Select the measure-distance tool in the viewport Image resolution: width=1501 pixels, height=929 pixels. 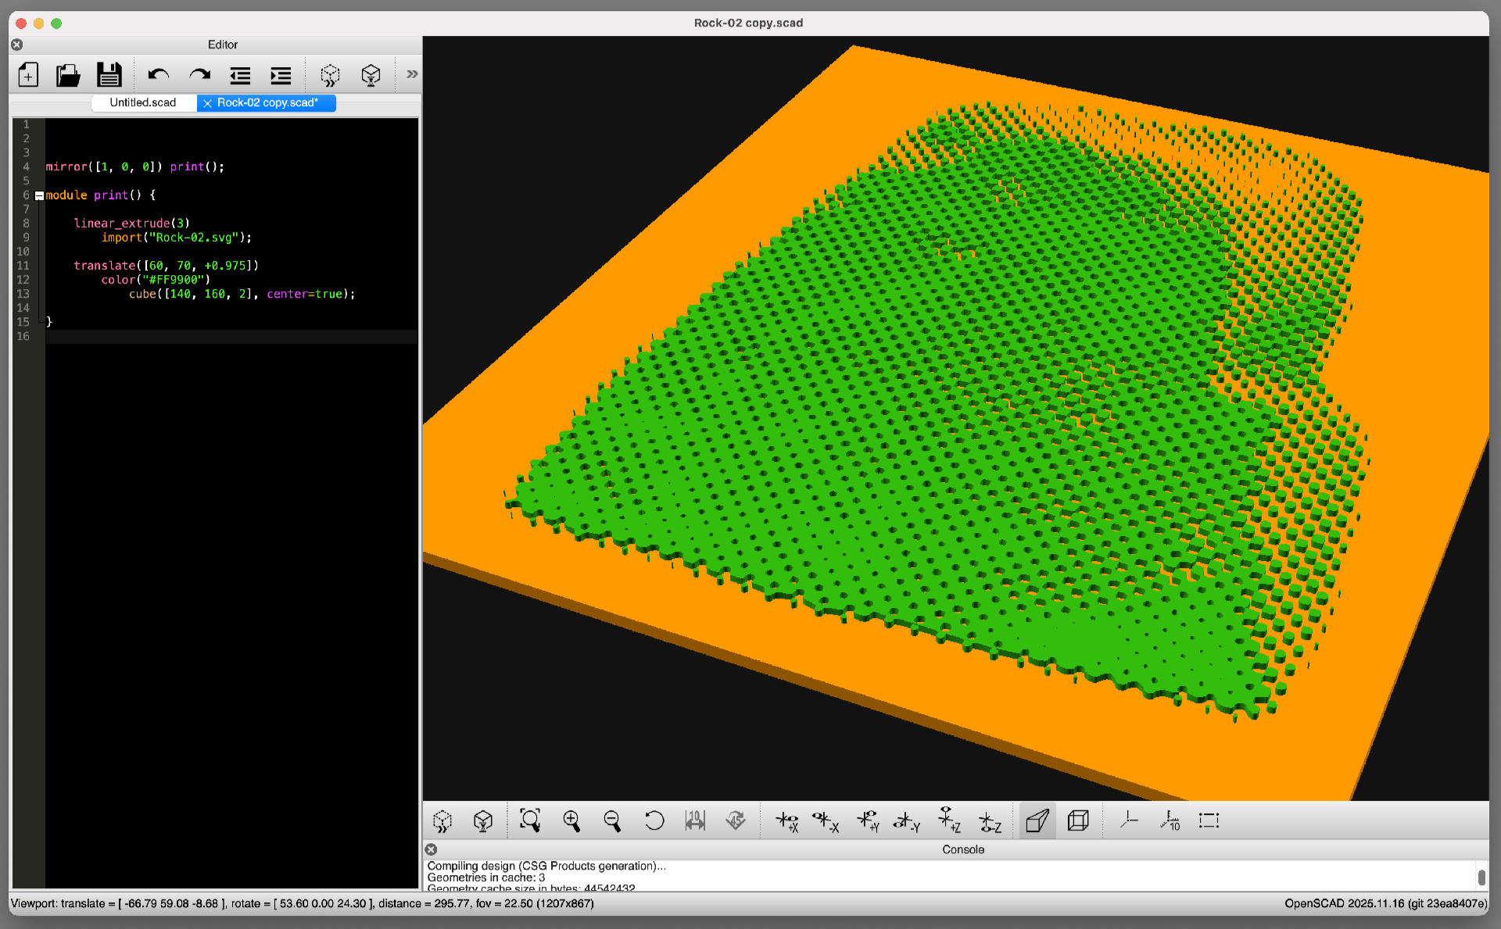tap(695, 820)
